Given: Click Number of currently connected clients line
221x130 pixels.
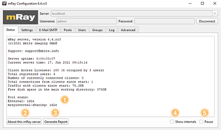Looking at the screenshot, I should [46, 78].
